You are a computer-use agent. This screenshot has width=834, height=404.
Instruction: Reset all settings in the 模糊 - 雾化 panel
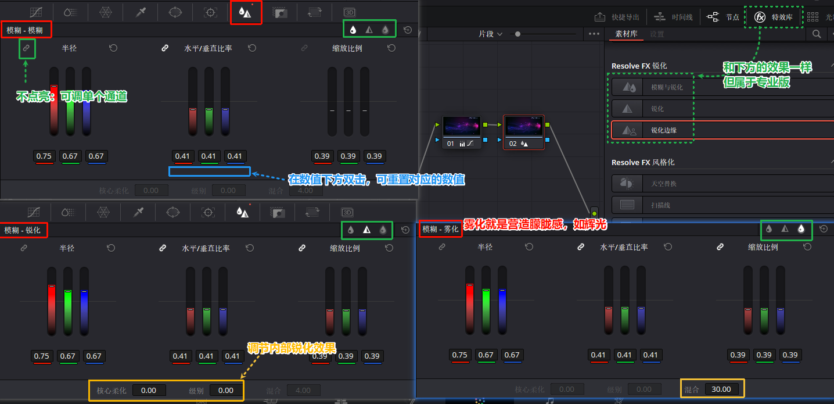824,229
